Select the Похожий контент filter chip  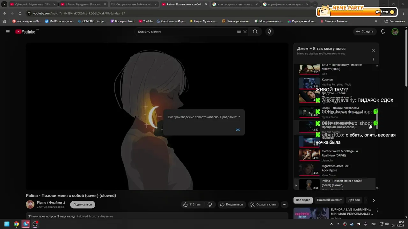click(329, 200)
